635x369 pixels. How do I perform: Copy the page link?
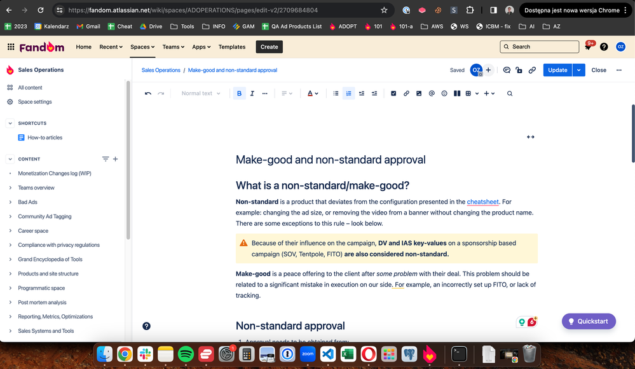coord(532,70)
